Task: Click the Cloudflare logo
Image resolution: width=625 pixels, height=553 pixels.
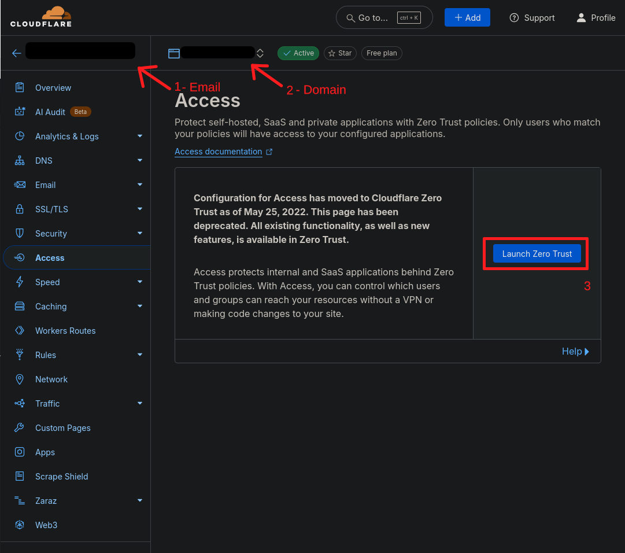Action: pyautogui.click(x=40, y=17)
